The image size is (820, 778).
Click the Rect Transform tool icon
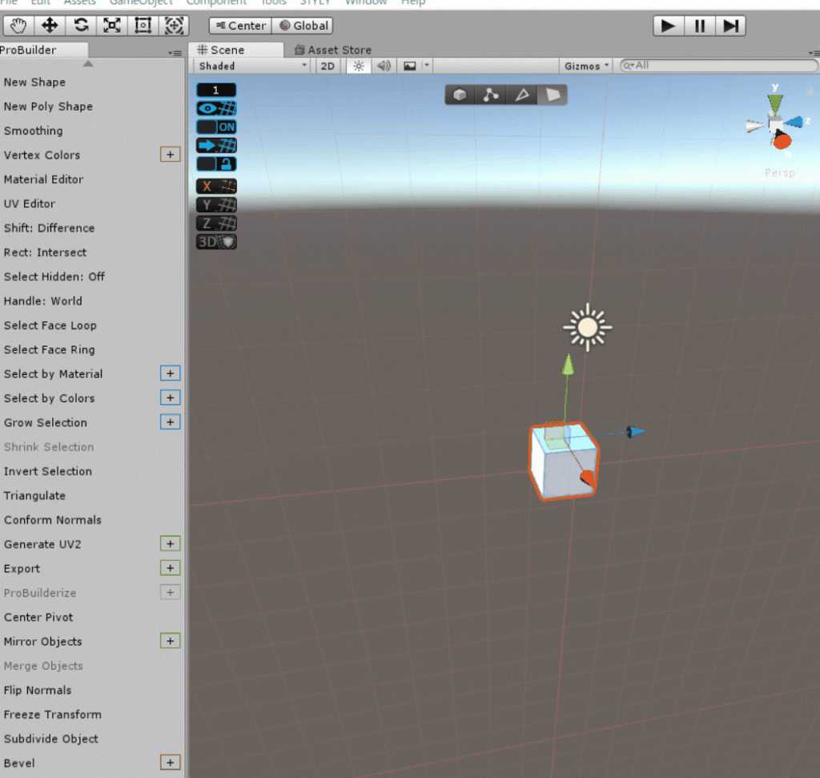142,26
